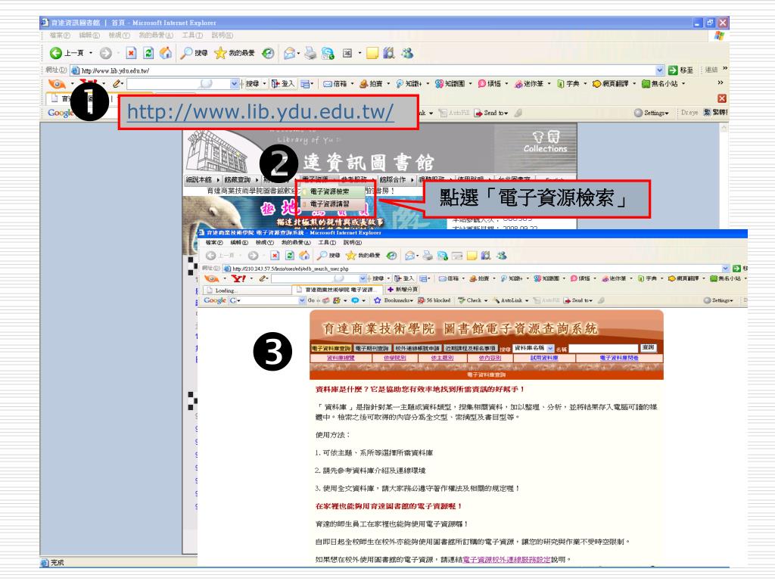Expand Google search box dropdown in front window
This screenshot has height=581, width=775.
tap(302, 300)
